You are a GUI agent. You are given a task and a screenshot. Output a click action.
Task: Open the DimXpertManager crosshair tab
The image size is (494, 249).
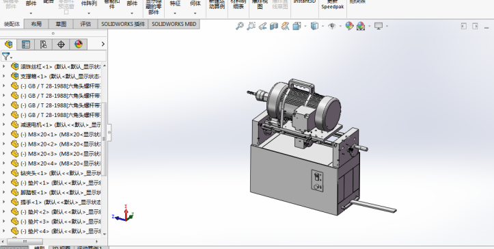[x=61, y=44]
